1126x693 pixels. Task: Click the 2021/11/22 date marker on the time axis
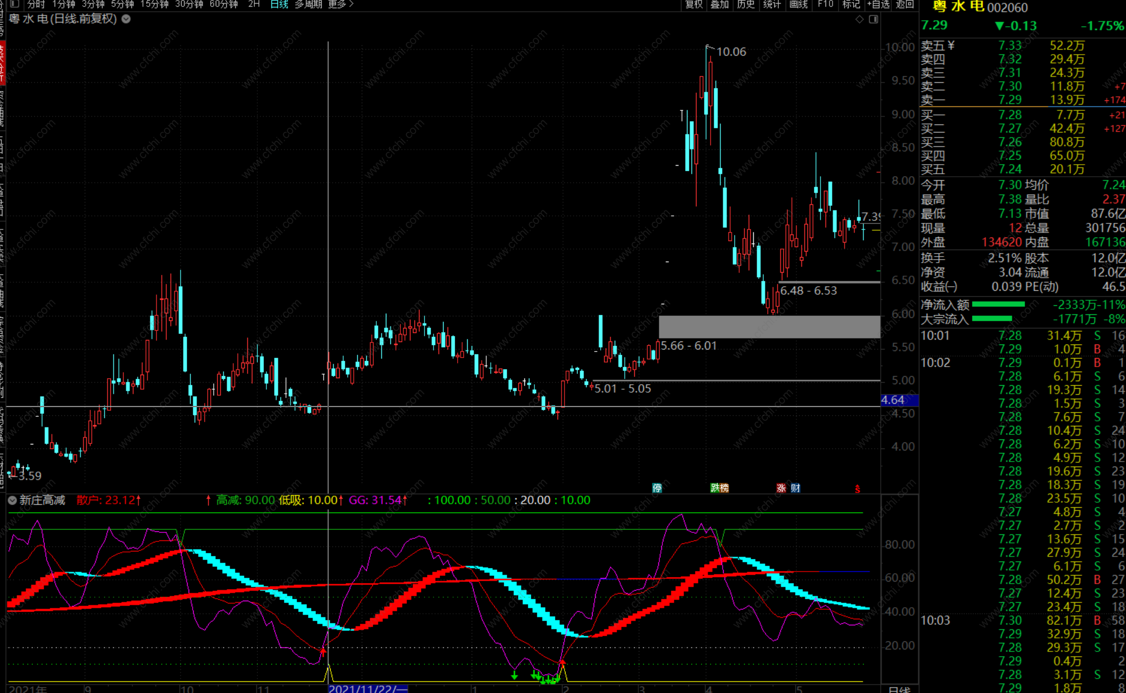(368, 688)
